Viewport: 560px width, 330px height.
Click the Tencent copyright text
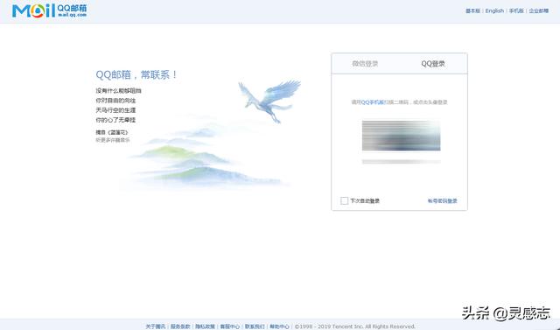pyautogui.click(x=355, y=326)
